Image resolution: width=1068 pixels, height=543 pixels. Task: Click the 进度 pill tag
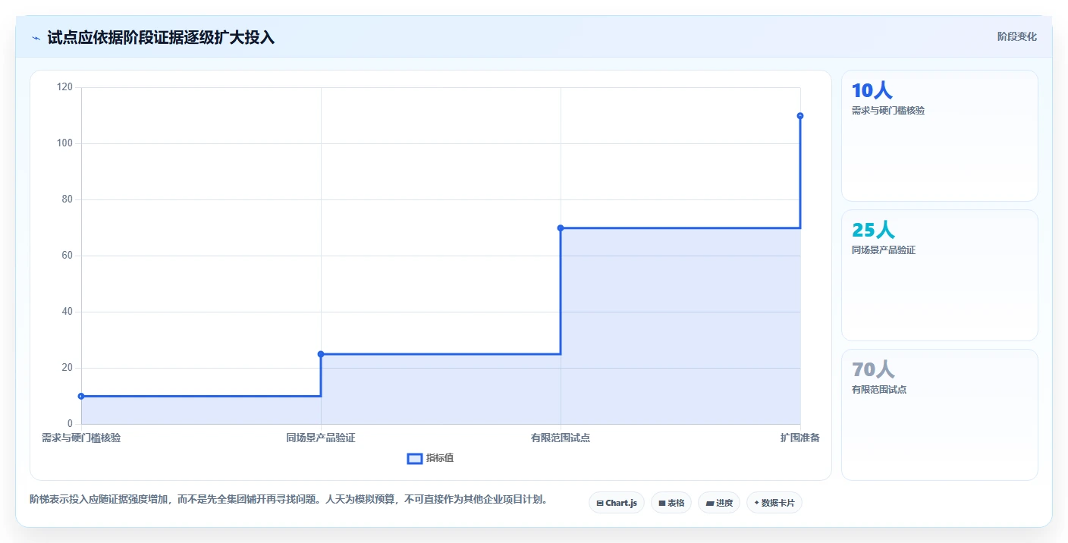pyautogui.click(x=719, y=503)
